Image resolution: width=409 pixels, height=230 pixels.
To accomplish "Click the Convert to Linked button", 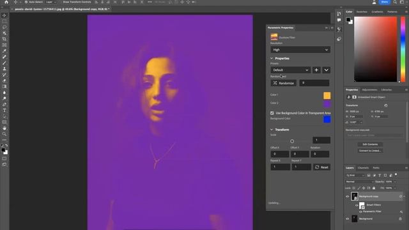I will click(x=370, y=151).
